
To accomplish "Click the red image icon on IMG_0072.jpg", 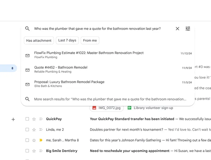I will 94,108.
